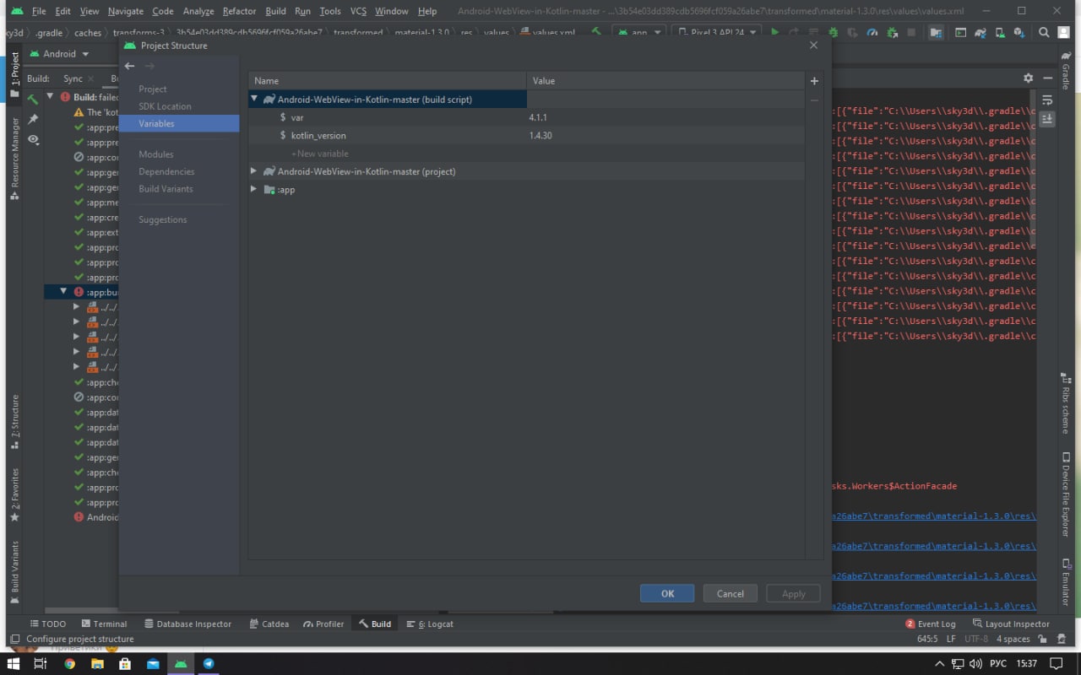
Task: Open the profiler gauge toolbar icon
Action: coord(872,33)
